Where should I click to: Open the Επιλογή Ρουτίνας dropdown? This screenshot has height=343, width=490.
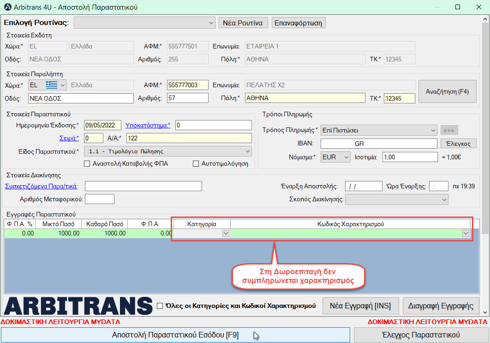click(144, 23)
